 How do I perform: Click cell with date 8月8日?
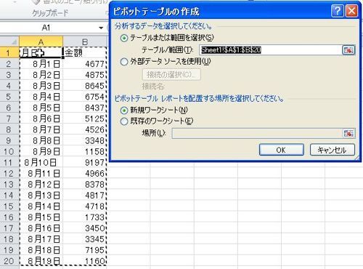coord(41,140)
